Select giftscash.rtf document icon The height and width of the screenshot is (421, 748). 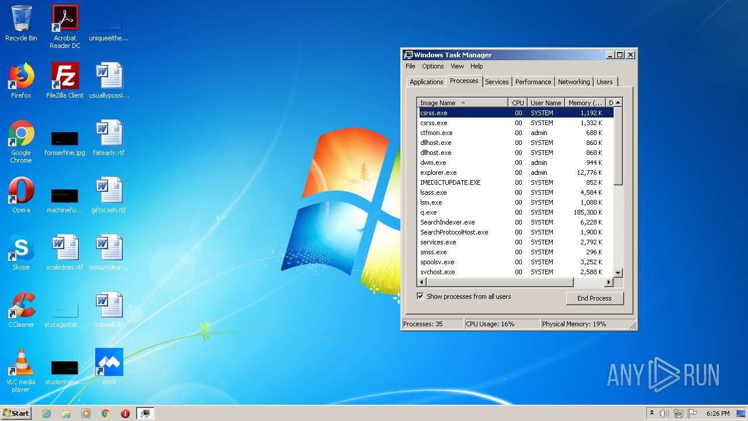109,195
